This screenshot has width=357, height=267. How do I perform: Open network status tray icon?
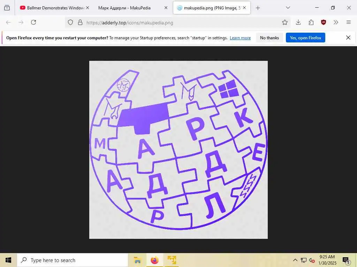[x=304, y=260]
